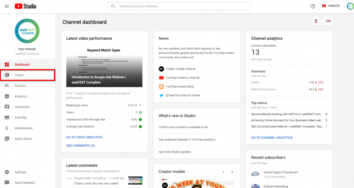Go to previous Creator Insider card
Viewport: 354px width, 188px height.
(223, 172)
